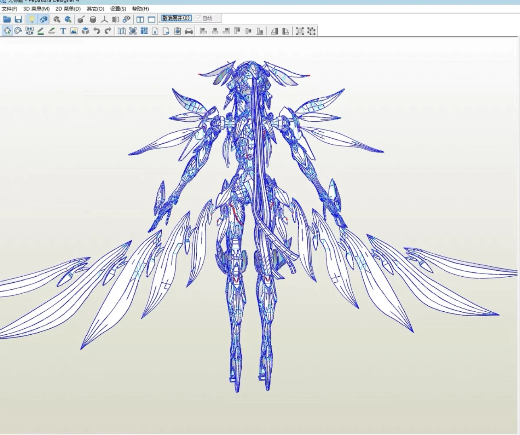Click the align left edges icon
Screen dimensions: 520x435
coord(204,31)
